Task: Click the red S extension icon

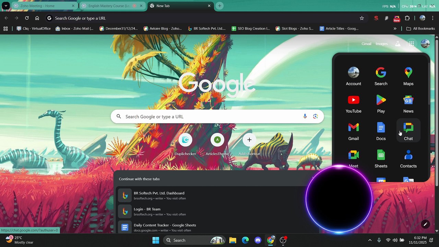Action: [x=376, y=18]
